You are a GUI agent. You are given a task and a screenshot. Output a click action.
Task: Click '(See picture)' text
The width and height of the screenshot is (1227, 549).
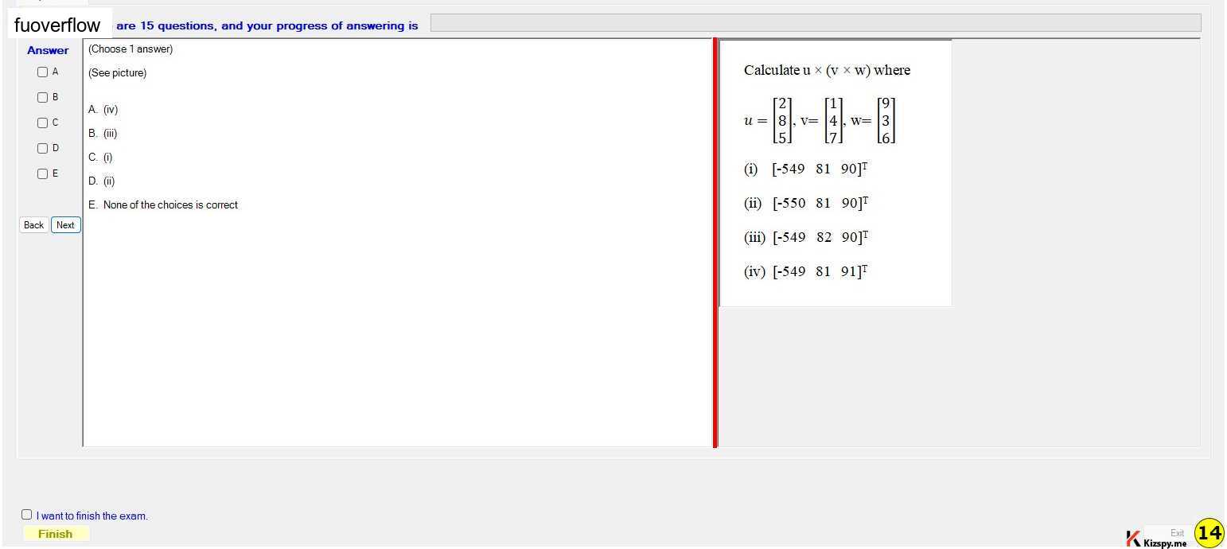coord(118,73)
